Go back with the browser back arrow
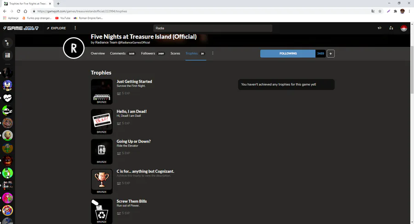The height and width of the screenshot is (224, 414). [5, 11]
